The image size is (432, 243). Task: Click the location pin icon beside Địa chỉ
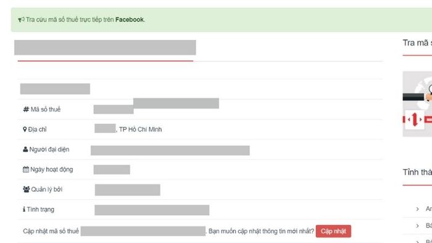click(x=25, y=130)
